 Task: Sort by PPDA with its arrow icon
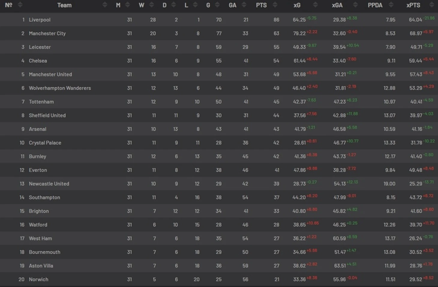[x=391, y=5]
